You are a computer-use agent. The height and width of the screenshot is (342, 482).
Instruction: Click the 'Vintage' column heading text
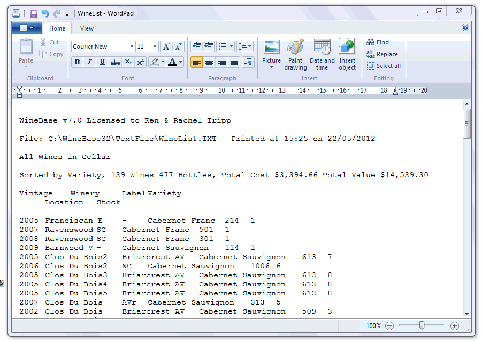36,193
